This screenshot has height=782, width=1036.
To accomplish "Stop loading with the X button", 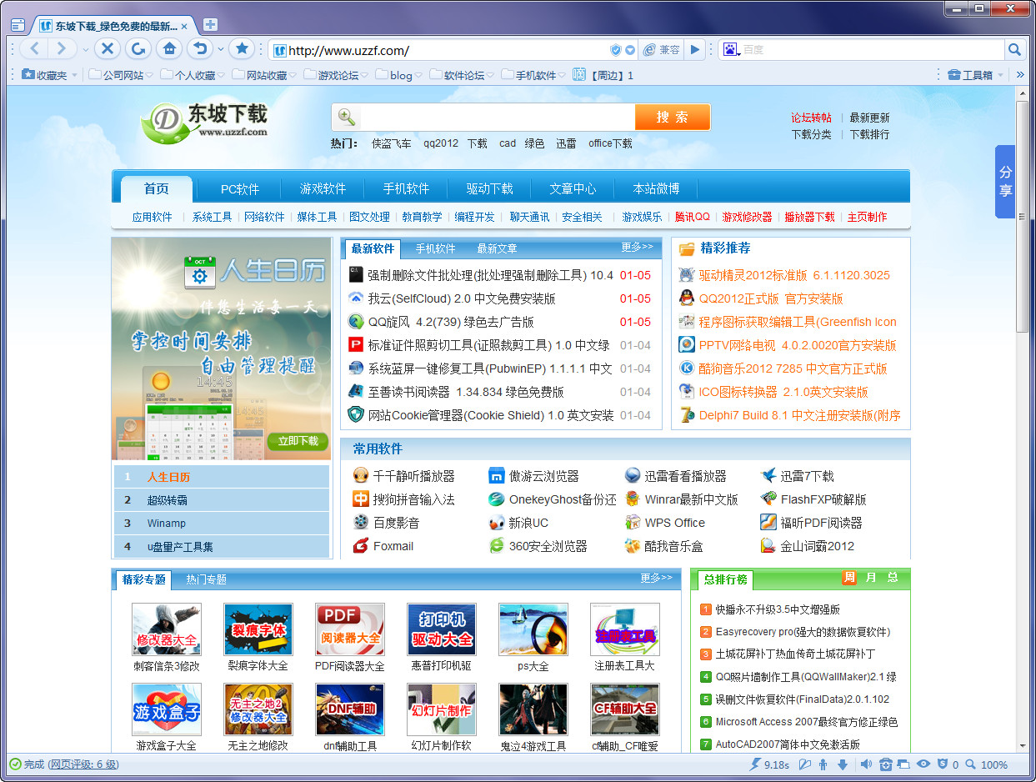I will 107,49.
